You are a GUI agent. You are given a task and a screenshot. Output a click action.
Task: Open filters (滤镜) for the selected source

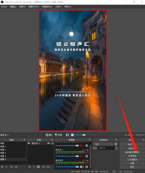[59, 135]
